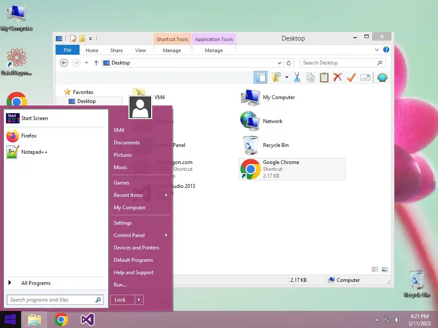
Task: Open the Share ribbon tab
Action: tap(116, 50)
